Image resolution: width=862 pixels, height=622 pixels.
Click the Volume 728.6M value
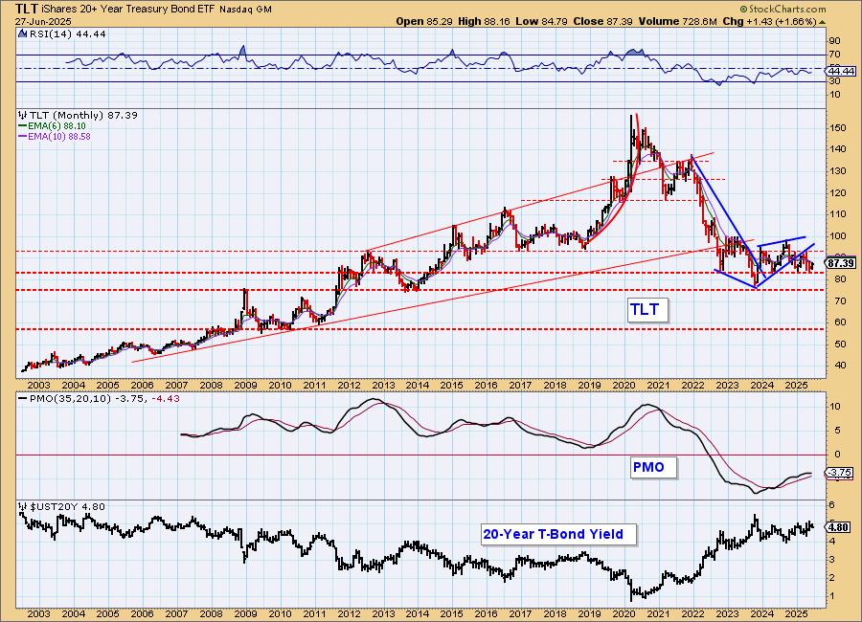(678, 21)
